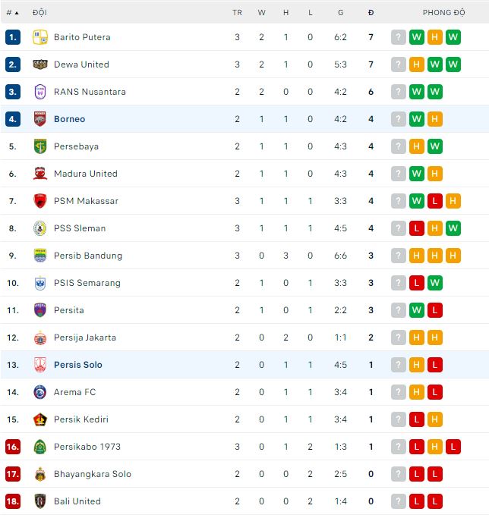This screenshot has height=518, width=489.
Task: Click the Arema FC team logo
Action: pos(40,392)
